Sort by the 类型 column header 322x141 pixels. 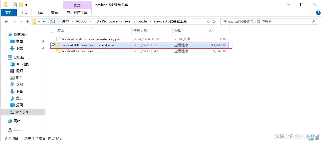tap(178, 31)
